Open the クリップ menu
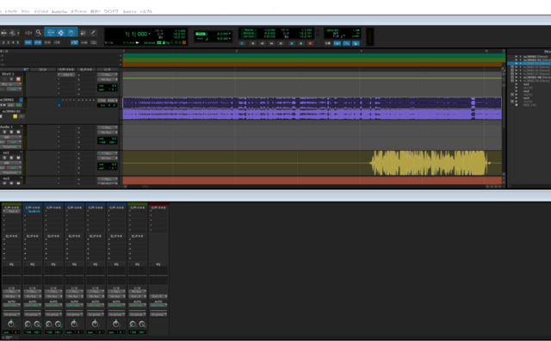Screen dimensions: 551x341 point(25,11)
